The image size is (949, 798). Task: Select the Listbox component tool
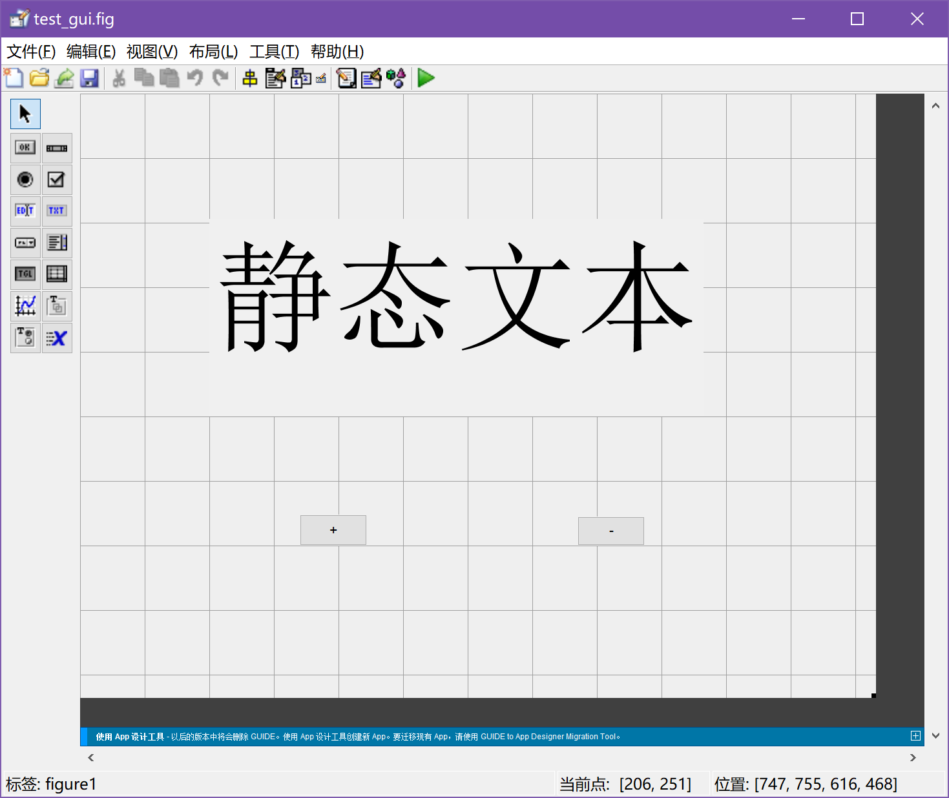pos(57,243)
